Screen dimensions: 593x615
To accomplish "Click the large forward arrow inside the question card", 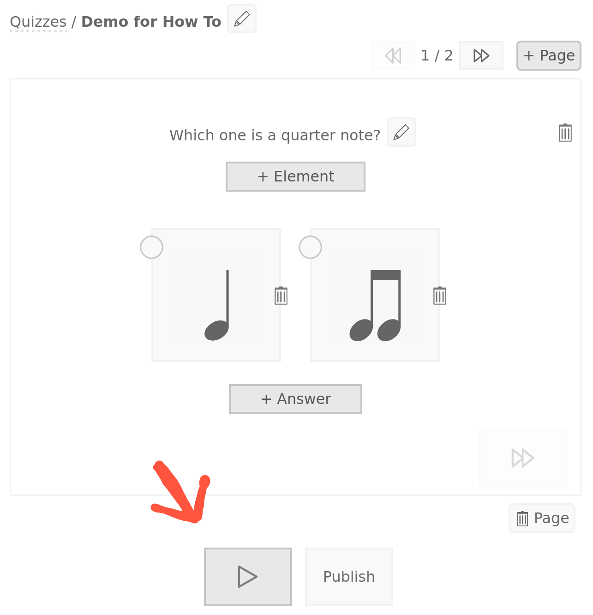I will click(522, 458).
